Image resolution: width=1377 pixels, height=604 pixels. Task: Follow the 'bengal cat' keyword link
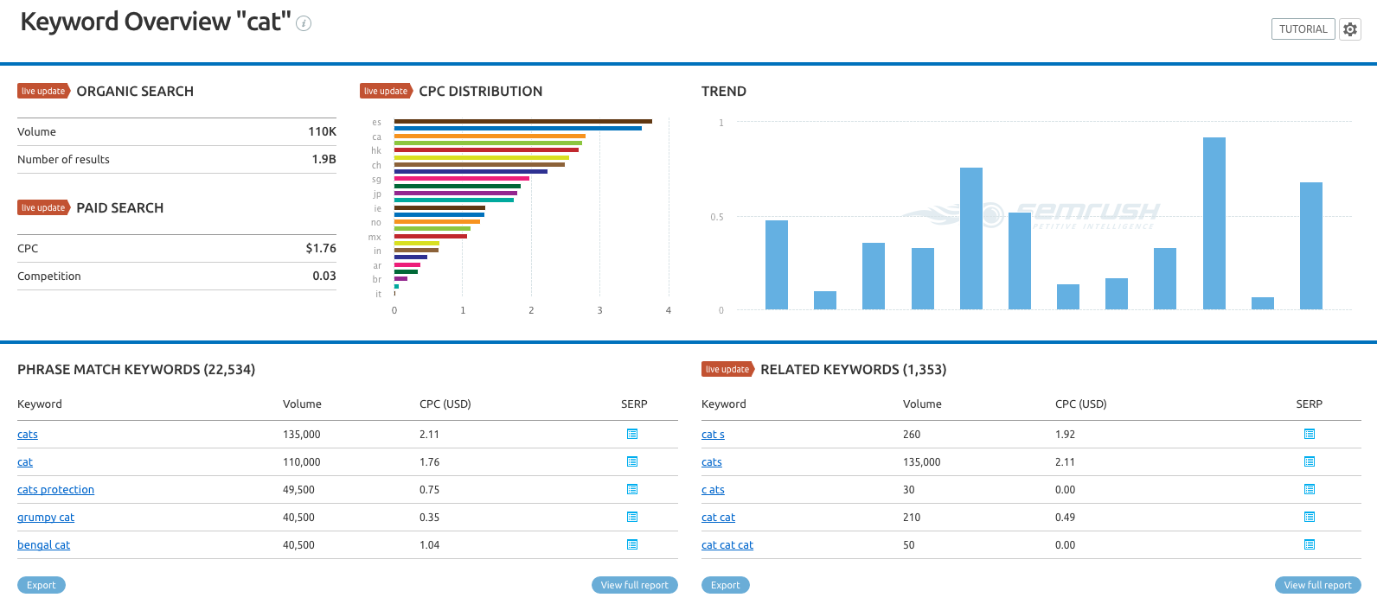pyautogui.click(x=43, y=545)
